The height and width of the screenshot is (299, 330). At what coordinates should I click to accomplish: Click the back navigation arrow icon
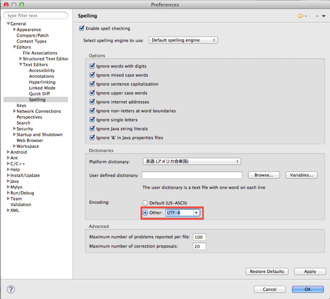[x=300, y=16]
